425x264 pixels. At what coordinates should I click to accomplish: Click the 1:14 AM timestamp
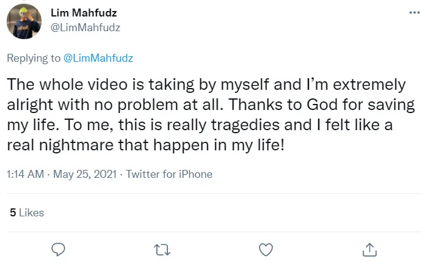coord(25,174)
